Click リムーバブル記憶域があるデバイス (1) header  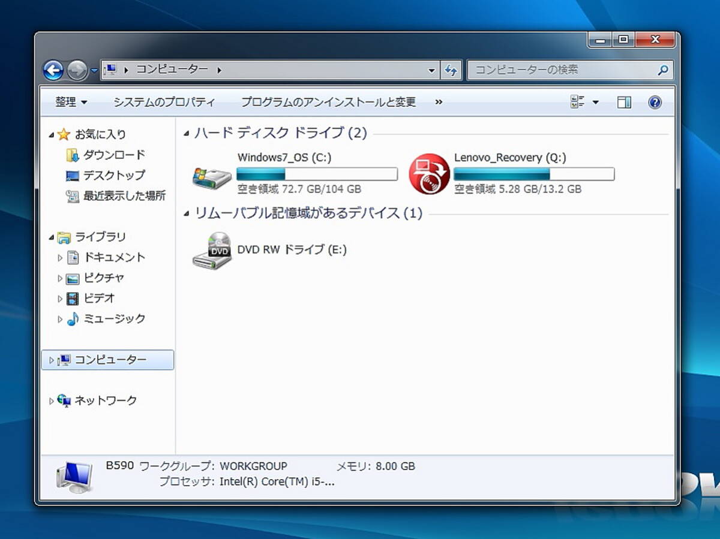click(308, 213)
